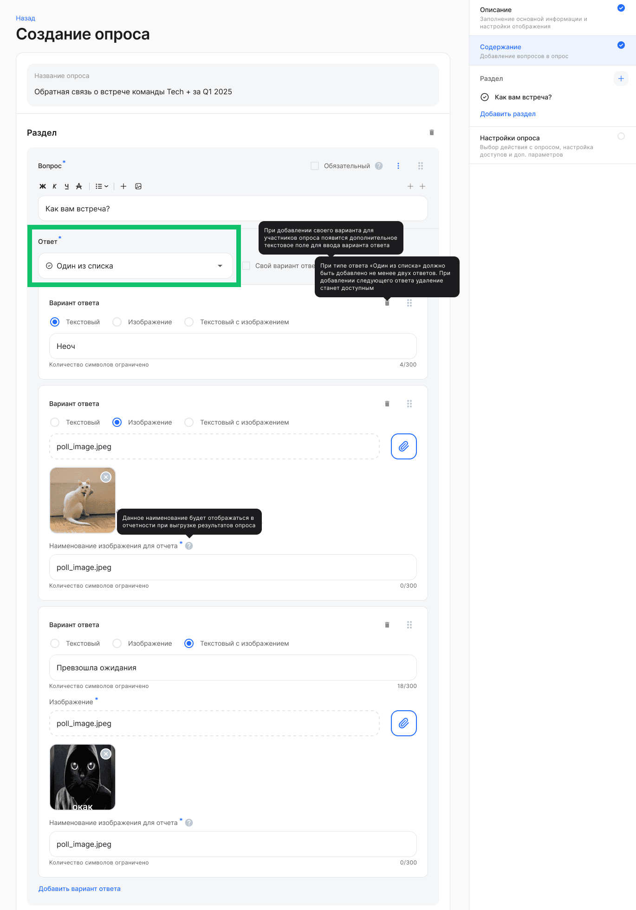Image resolution: width=636 pixels, height=910 pixels.
Task: Click help icon beside Обязательный
Action: coord(379,166)
